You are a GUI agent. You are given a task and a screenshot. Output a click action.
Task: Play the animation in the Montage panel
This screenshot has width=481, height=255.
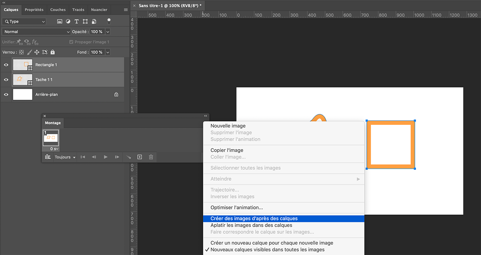point(106,157)
